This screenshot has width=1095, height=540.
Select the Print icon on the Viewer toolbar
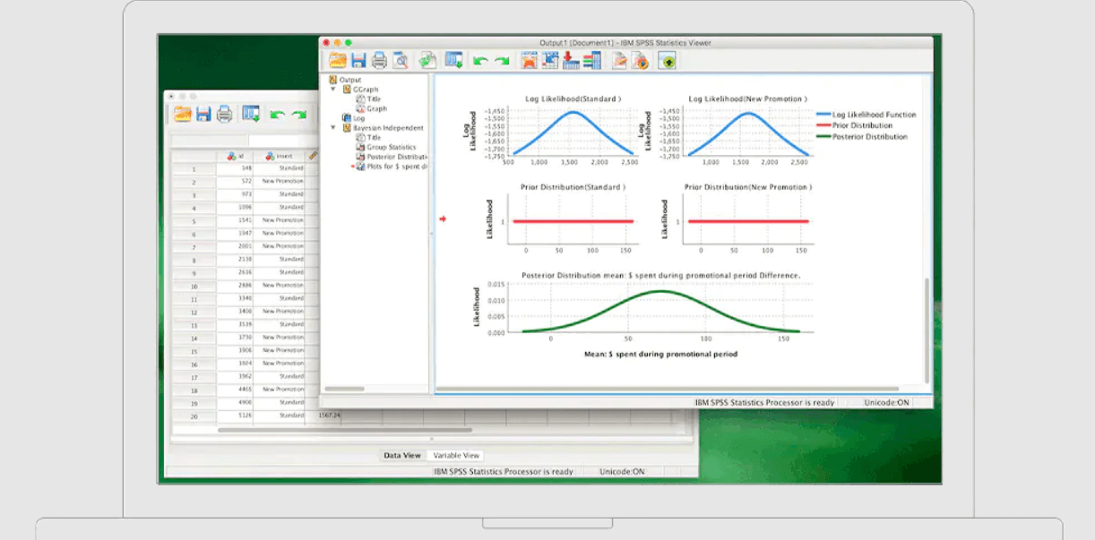point(378,60)
